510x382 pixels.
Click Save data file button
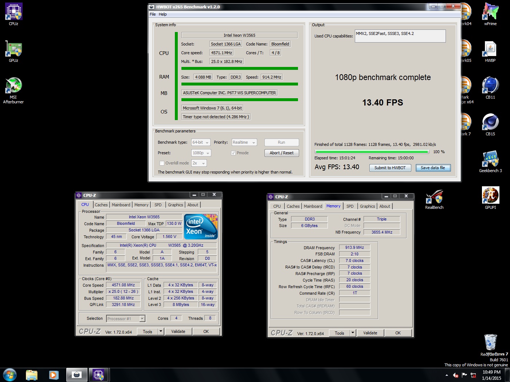pyautogui.click(x=433, y=168)
